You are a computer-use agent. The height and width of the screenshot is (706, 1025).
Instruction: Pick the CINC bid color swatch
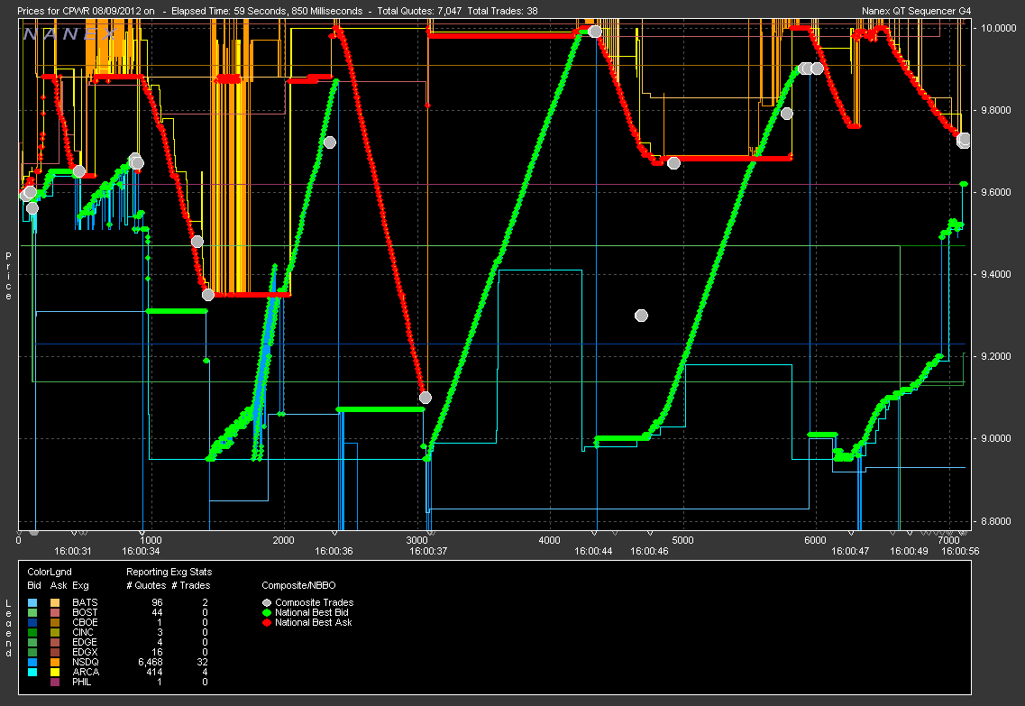point(32,632)
